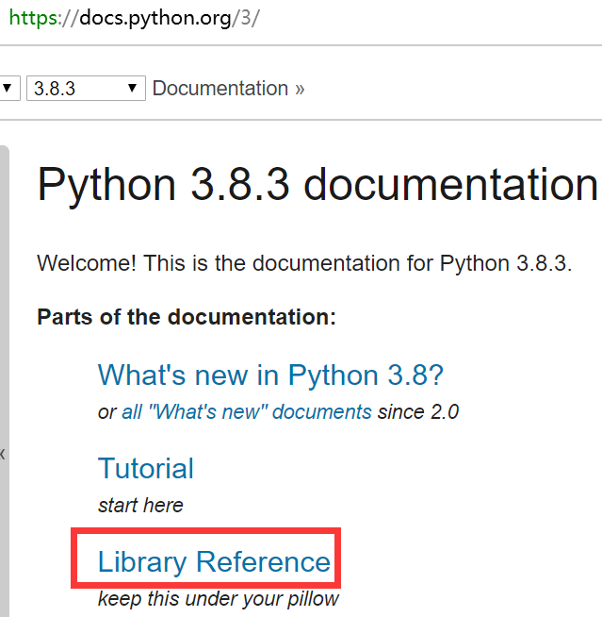The image size is (602, 617).
Task: Click the language selector dropdown arrow
Action: pos(8,89)
